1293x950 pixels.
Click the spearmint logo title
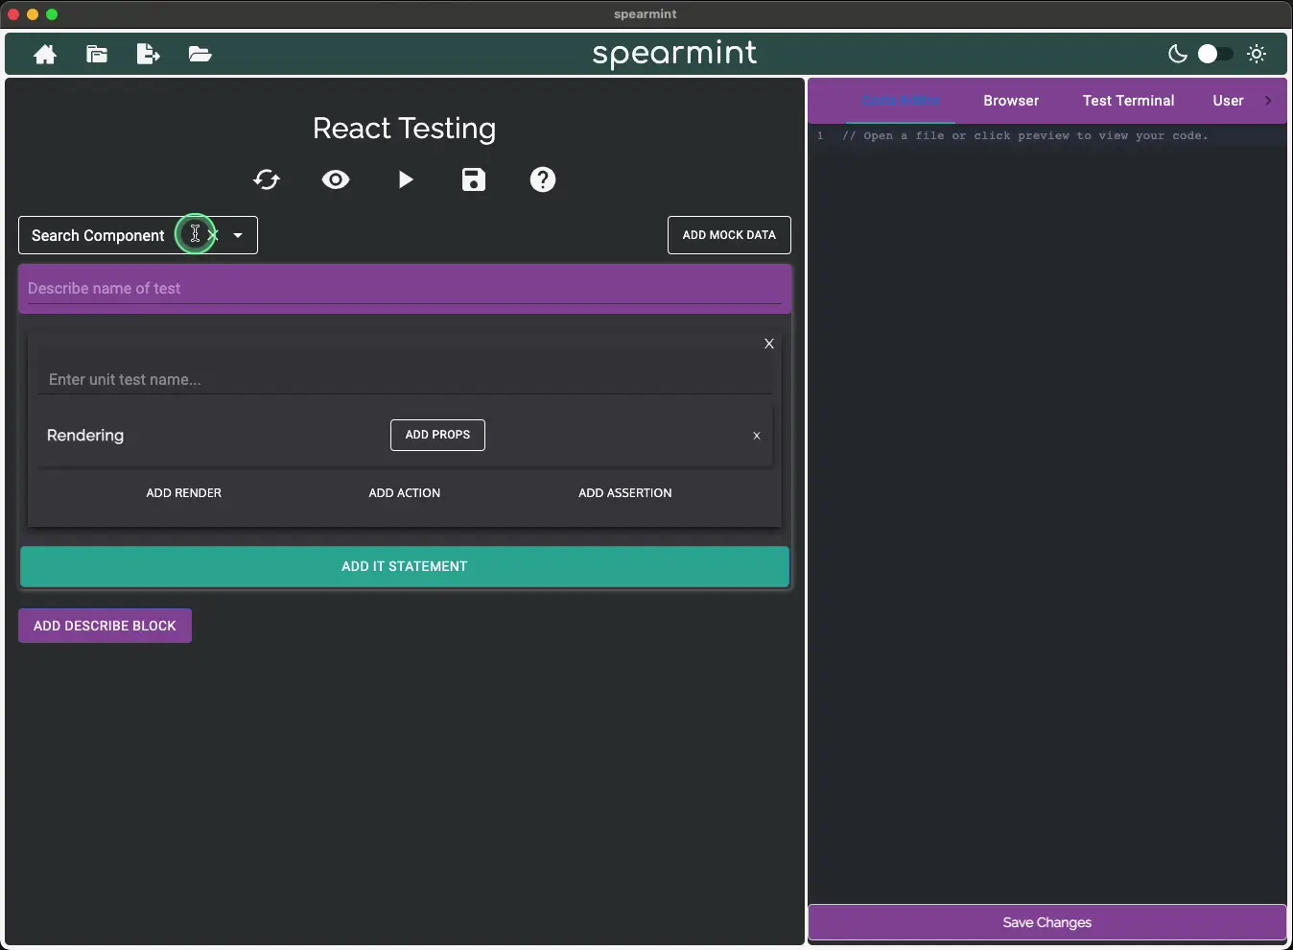click(x=675, y=54)
